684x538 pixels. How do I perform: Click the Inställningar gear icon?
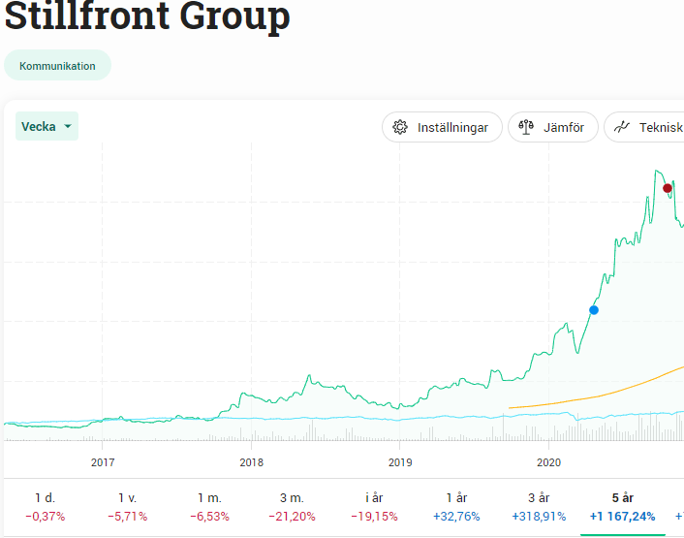click(x=400, y=127)
